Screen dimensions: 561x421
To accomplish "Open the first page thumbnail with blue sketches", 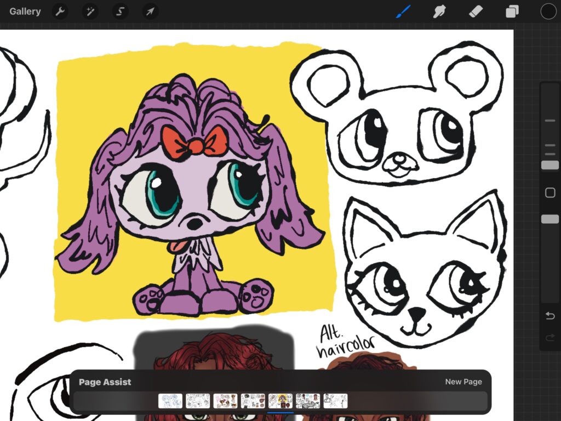I will click(x=170, y=401).
